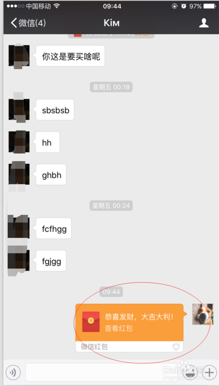Tap the hh message bubble
The image size is (219, 386).
[48, 142]
